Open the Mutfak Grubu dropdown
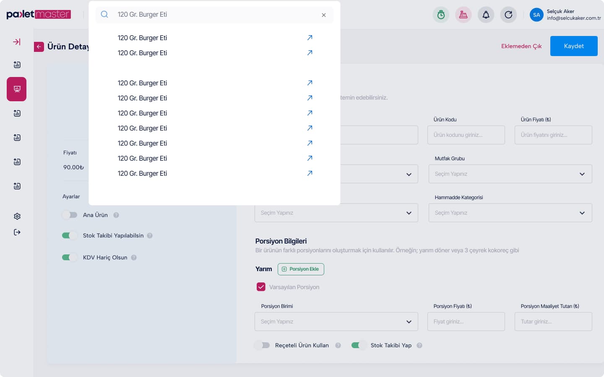Screen dimensions: 604x377 [x=510, y=174]
